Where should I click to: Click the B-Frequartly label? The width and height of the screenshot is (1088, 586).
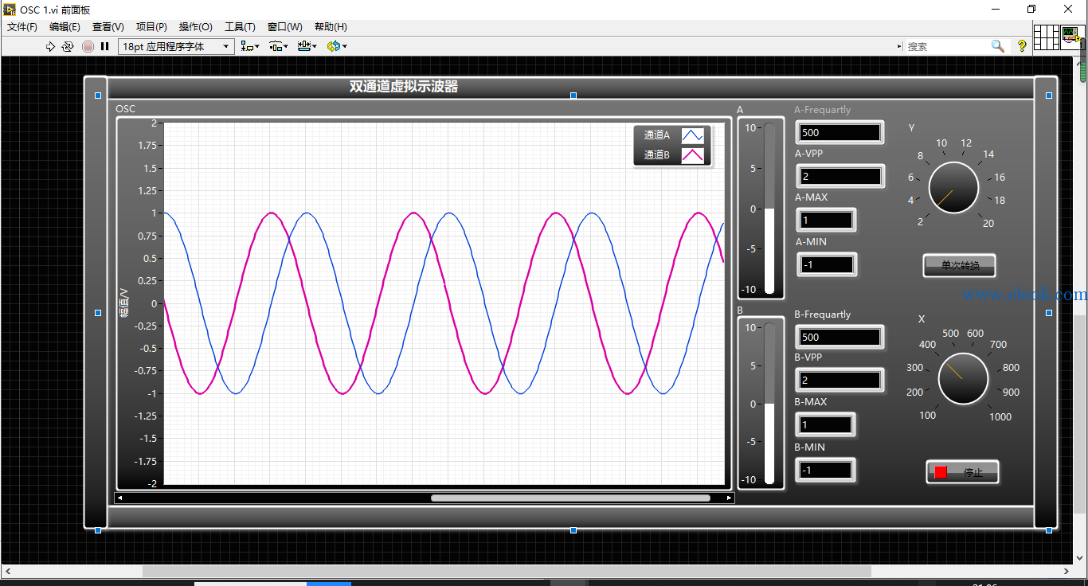(822, 314)
